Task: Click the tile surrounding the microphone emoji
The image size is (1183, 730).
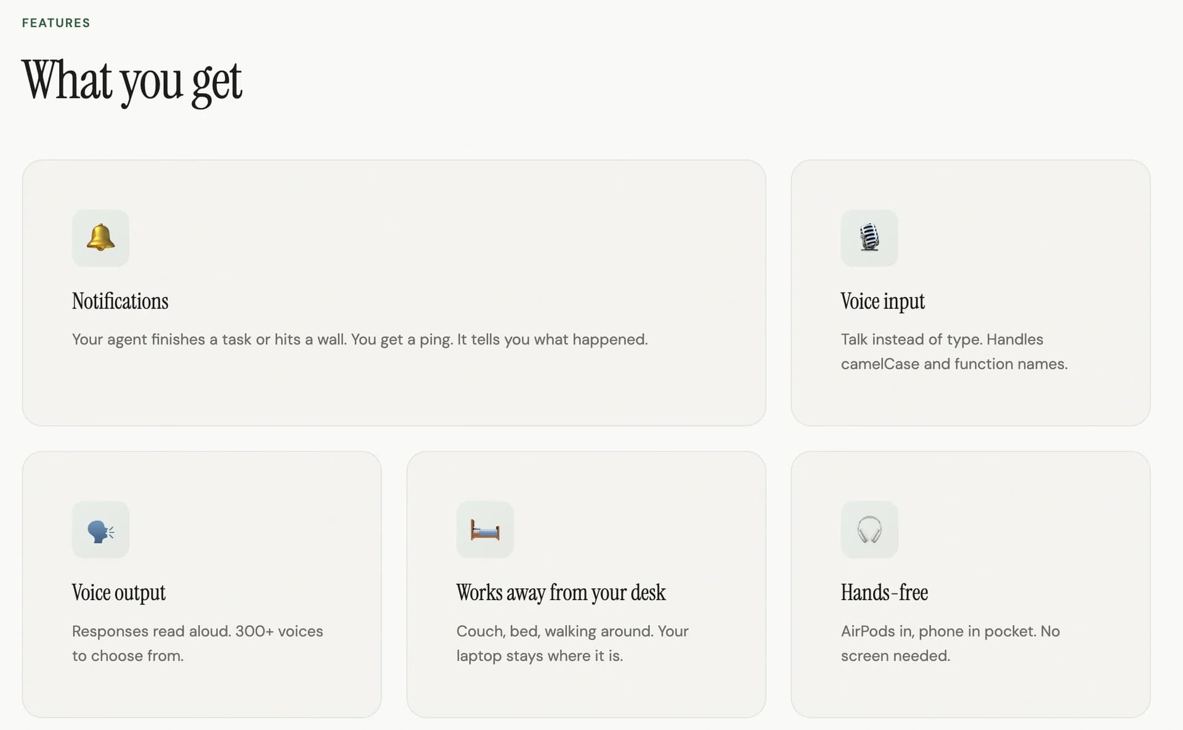Action: (869, 238)
